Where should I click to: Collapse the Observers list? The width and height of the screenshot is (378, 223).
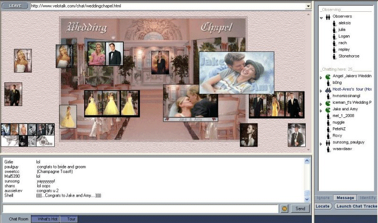click(x=321, y=17)
